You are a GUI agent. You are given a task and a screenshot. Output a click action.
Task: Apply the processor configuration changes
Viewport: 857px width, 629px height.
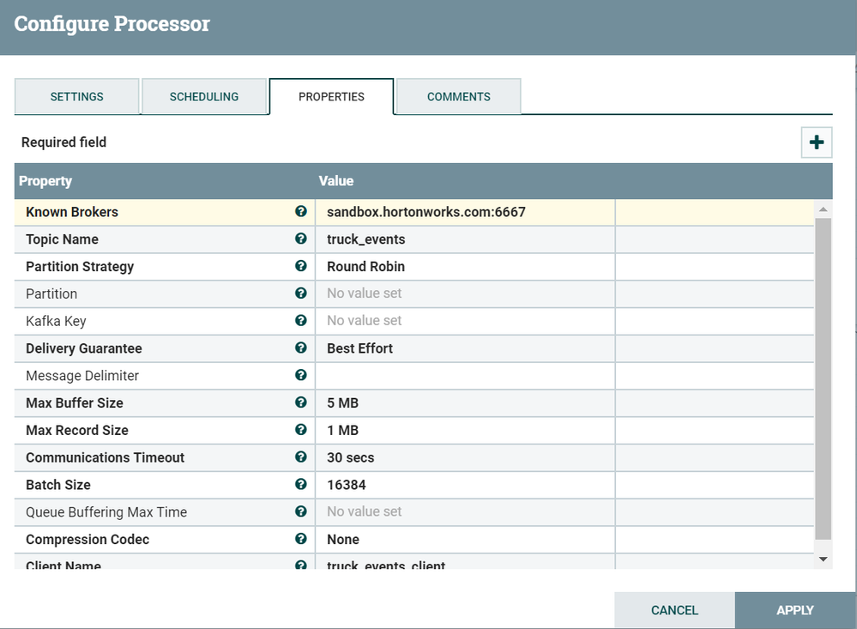click(795, 609)
